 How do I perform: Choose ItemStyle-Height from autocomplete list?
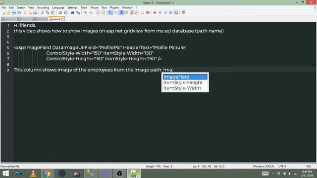click(185, 83)
